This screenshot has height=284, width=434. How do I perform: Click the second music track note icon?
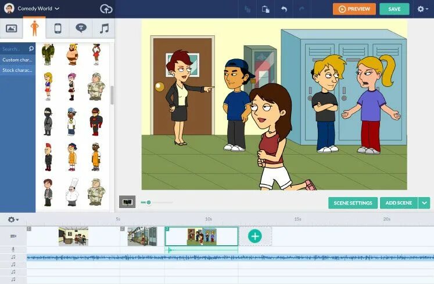click(13, 265)
